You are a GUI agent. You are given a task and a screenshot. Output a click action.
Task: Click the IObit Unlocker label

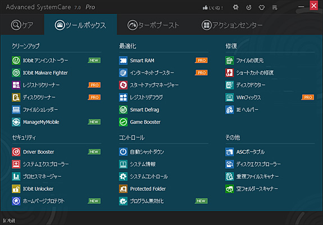[38, 189]
